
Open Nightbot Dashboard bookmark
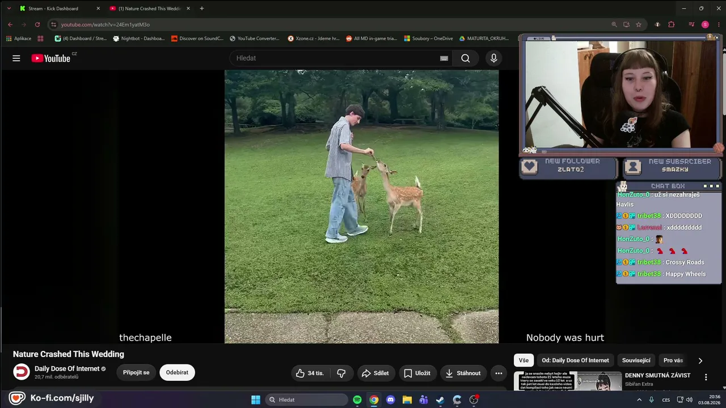coord(139,39)
